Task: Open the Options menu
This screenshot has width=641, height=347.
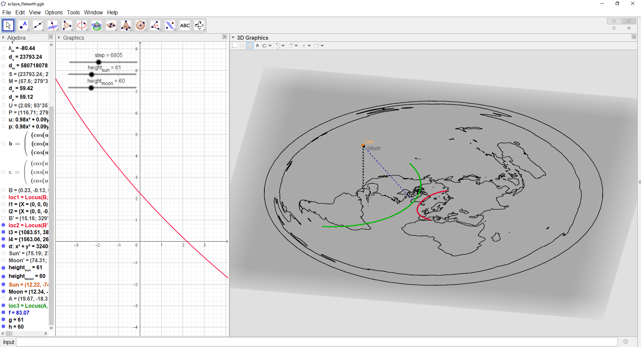Action: [x=54, y=12]
